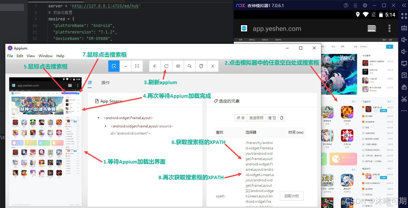Click the 发送密钥 send keys button
The image size is (408, 208).
(256, 118)
